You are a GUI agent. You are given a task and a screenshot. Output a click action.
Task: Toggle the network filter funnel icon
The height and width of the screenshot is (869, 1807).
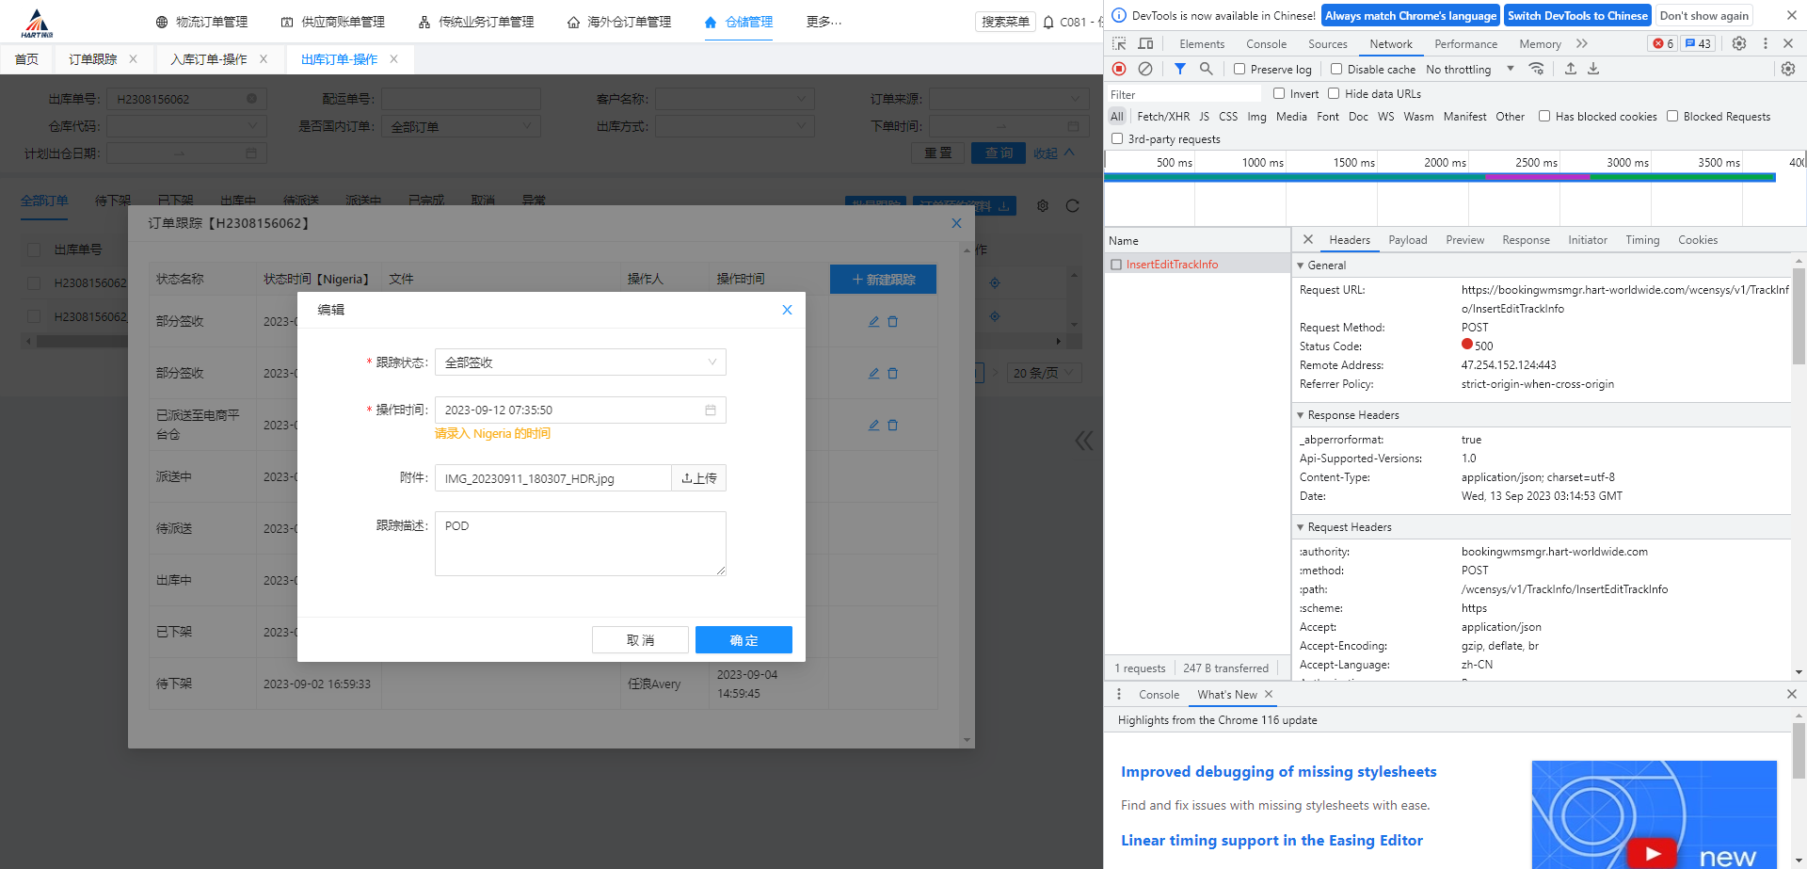point(1179,69)
